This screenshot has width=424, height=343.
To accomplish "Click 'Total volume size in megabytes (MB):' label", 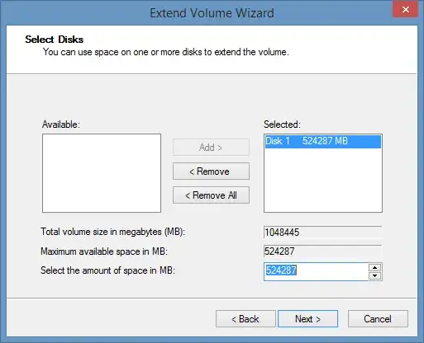I will click(x=113, y=232).
